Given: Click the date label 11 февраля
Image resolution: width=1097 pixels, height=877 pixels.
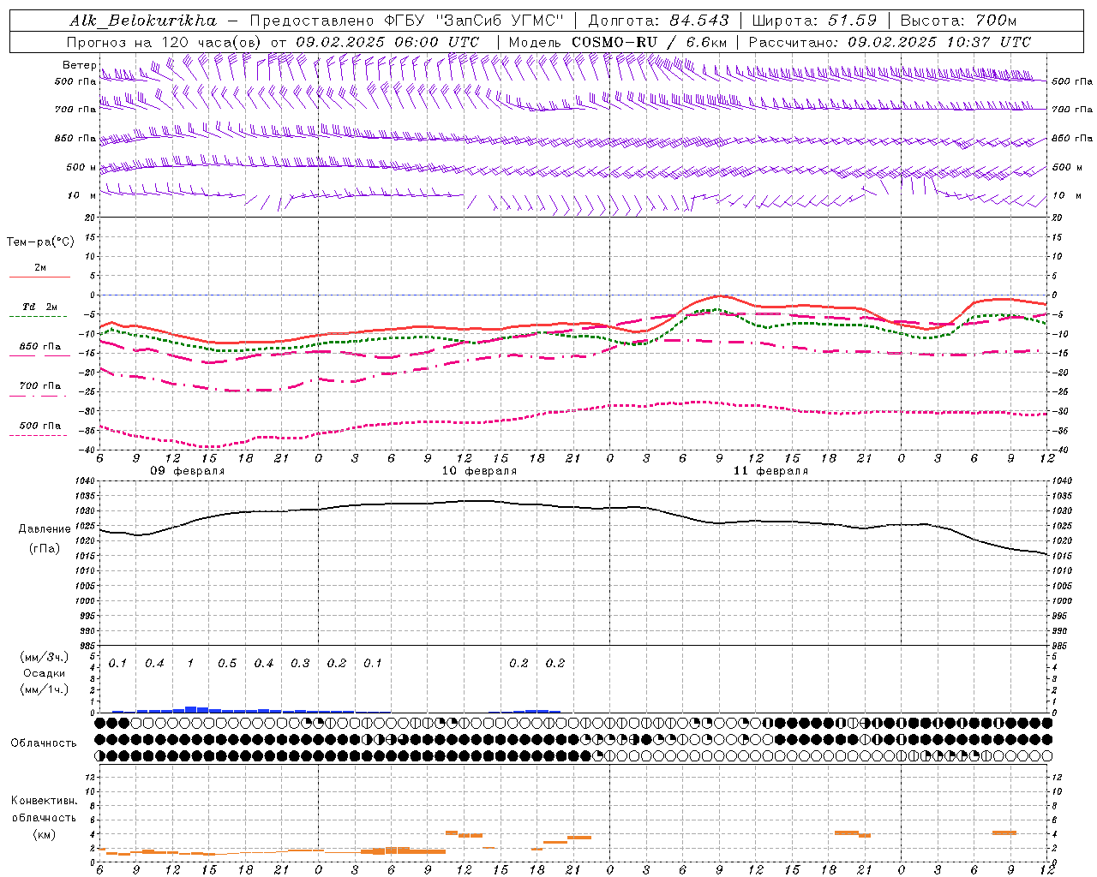Looking at the screenshot, I should coord(770,471).
